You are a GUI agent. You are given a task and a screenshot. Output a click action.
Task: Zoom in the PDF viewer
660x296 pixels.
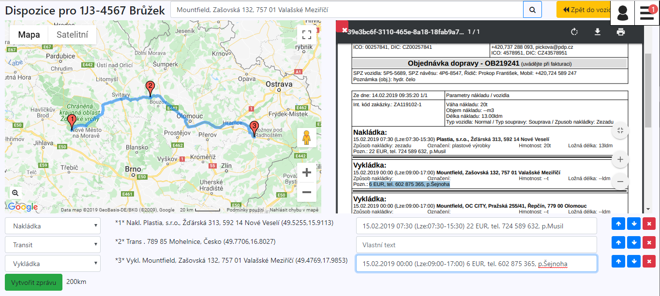[x=620, y=159]
